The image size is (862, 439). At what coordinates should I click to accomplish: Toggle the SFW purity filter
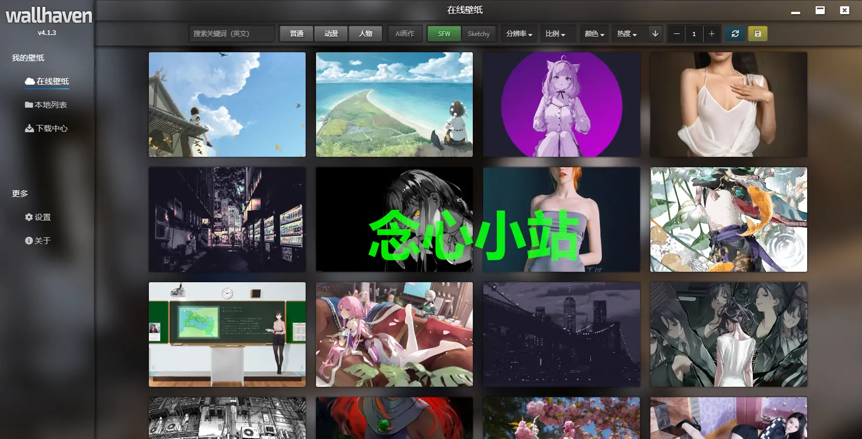444,33
